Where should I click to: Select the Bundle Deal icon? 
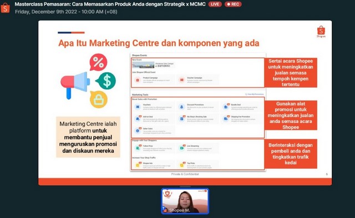(226, 107)
